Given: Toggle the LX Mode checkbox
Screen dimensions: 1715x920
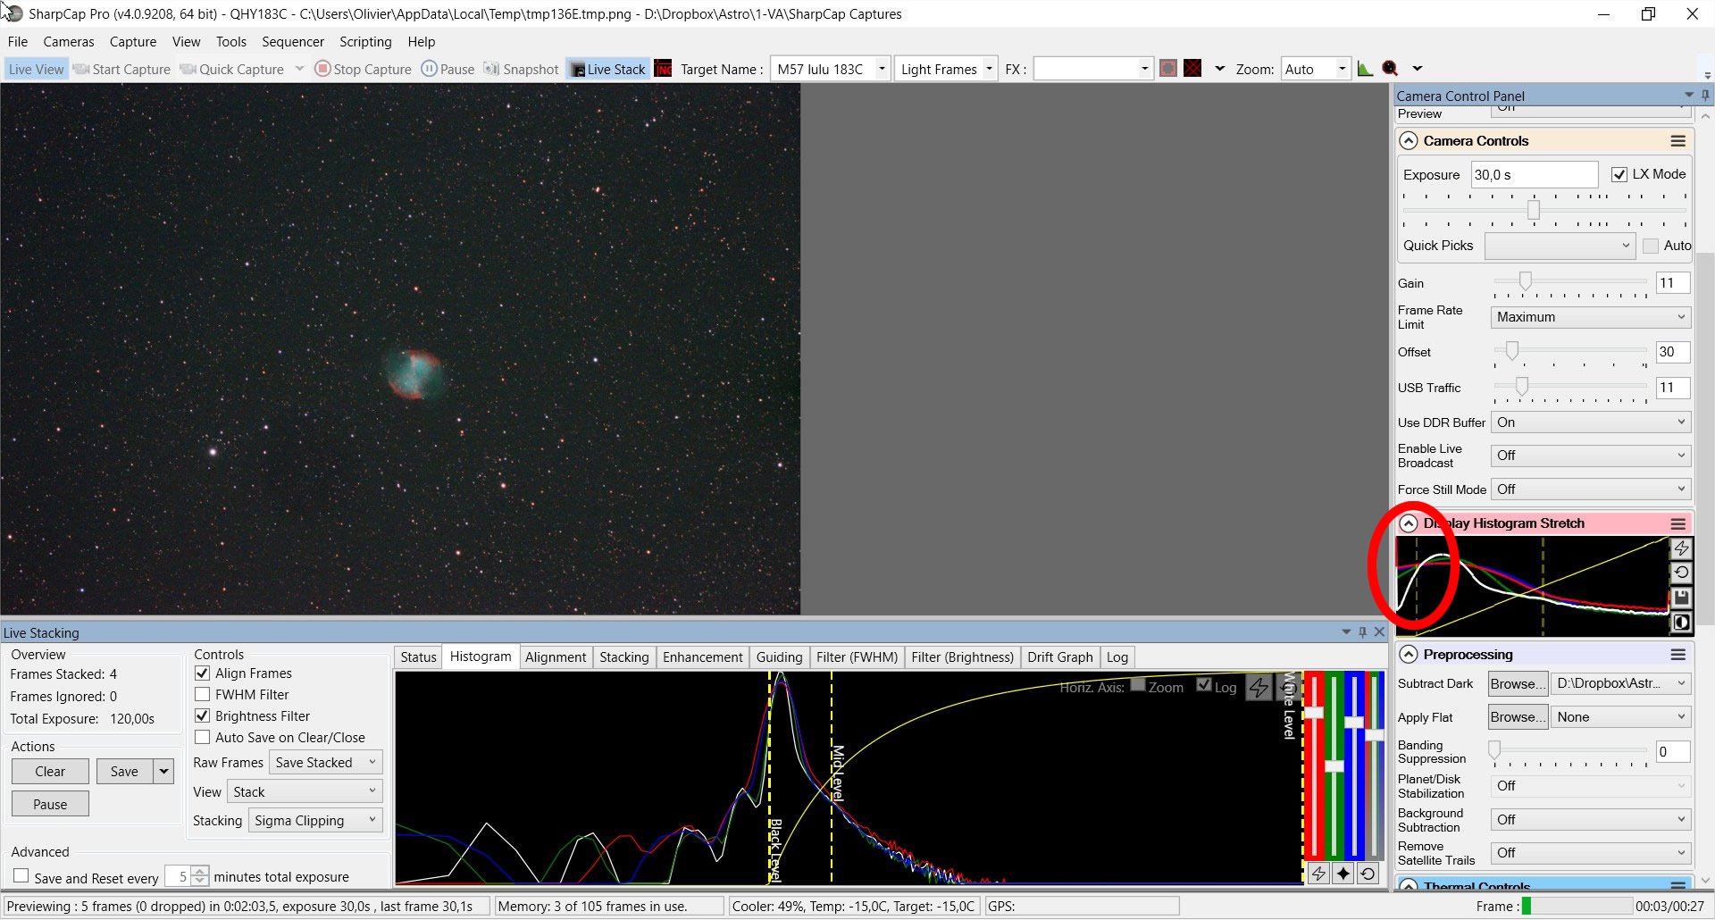Looking at the screenshot, I should 1619,174.
